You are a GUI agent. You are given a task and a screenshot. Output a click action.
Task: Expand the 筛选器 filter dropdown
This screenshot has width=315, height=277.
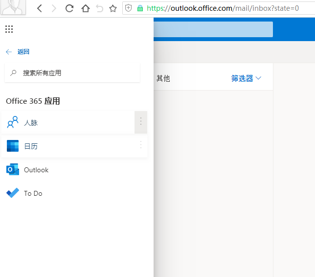(x=246, y=78)
